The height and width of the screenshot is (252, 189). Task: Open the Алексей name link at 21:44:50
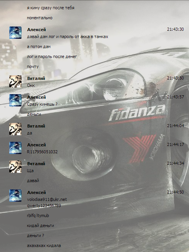pyautogui.click(x=36, y=192)
